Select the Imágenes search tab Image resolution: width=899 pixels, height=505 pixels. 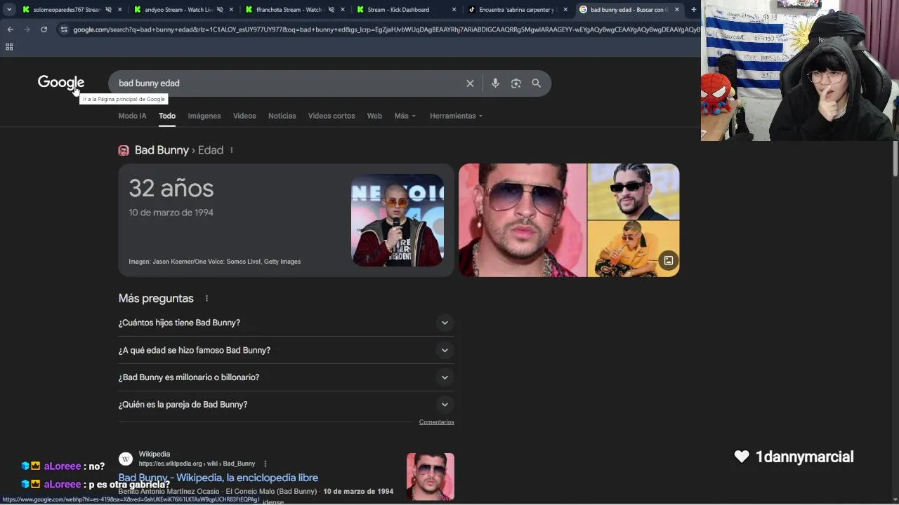(x=204, y=116)
